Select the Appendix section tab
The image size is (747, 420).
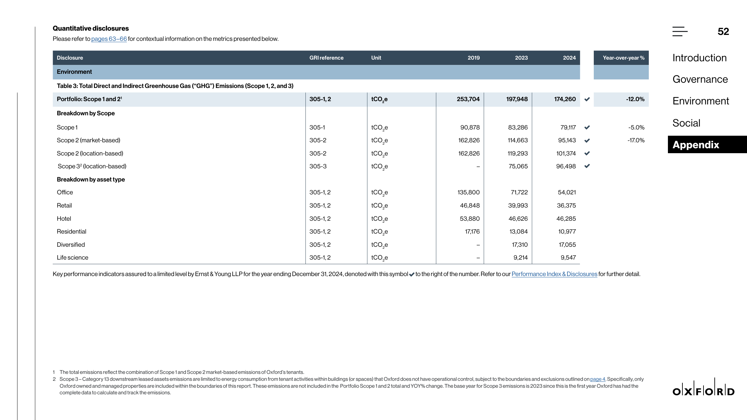click(x=707, y=144)
